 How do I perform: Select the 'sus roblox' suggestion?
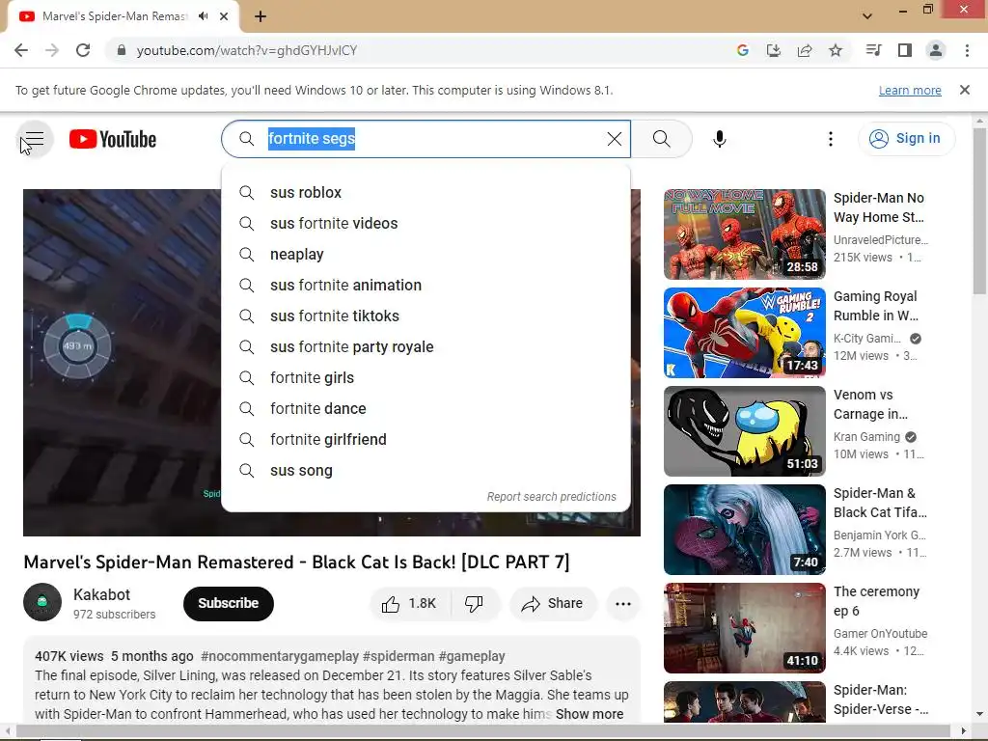[x=425, y=192]
